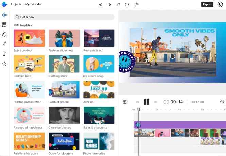The height and width of the screenshot is (156, 226).
Task: Select the Jazz up template thumbnail
Action: (x=99, y=89)
